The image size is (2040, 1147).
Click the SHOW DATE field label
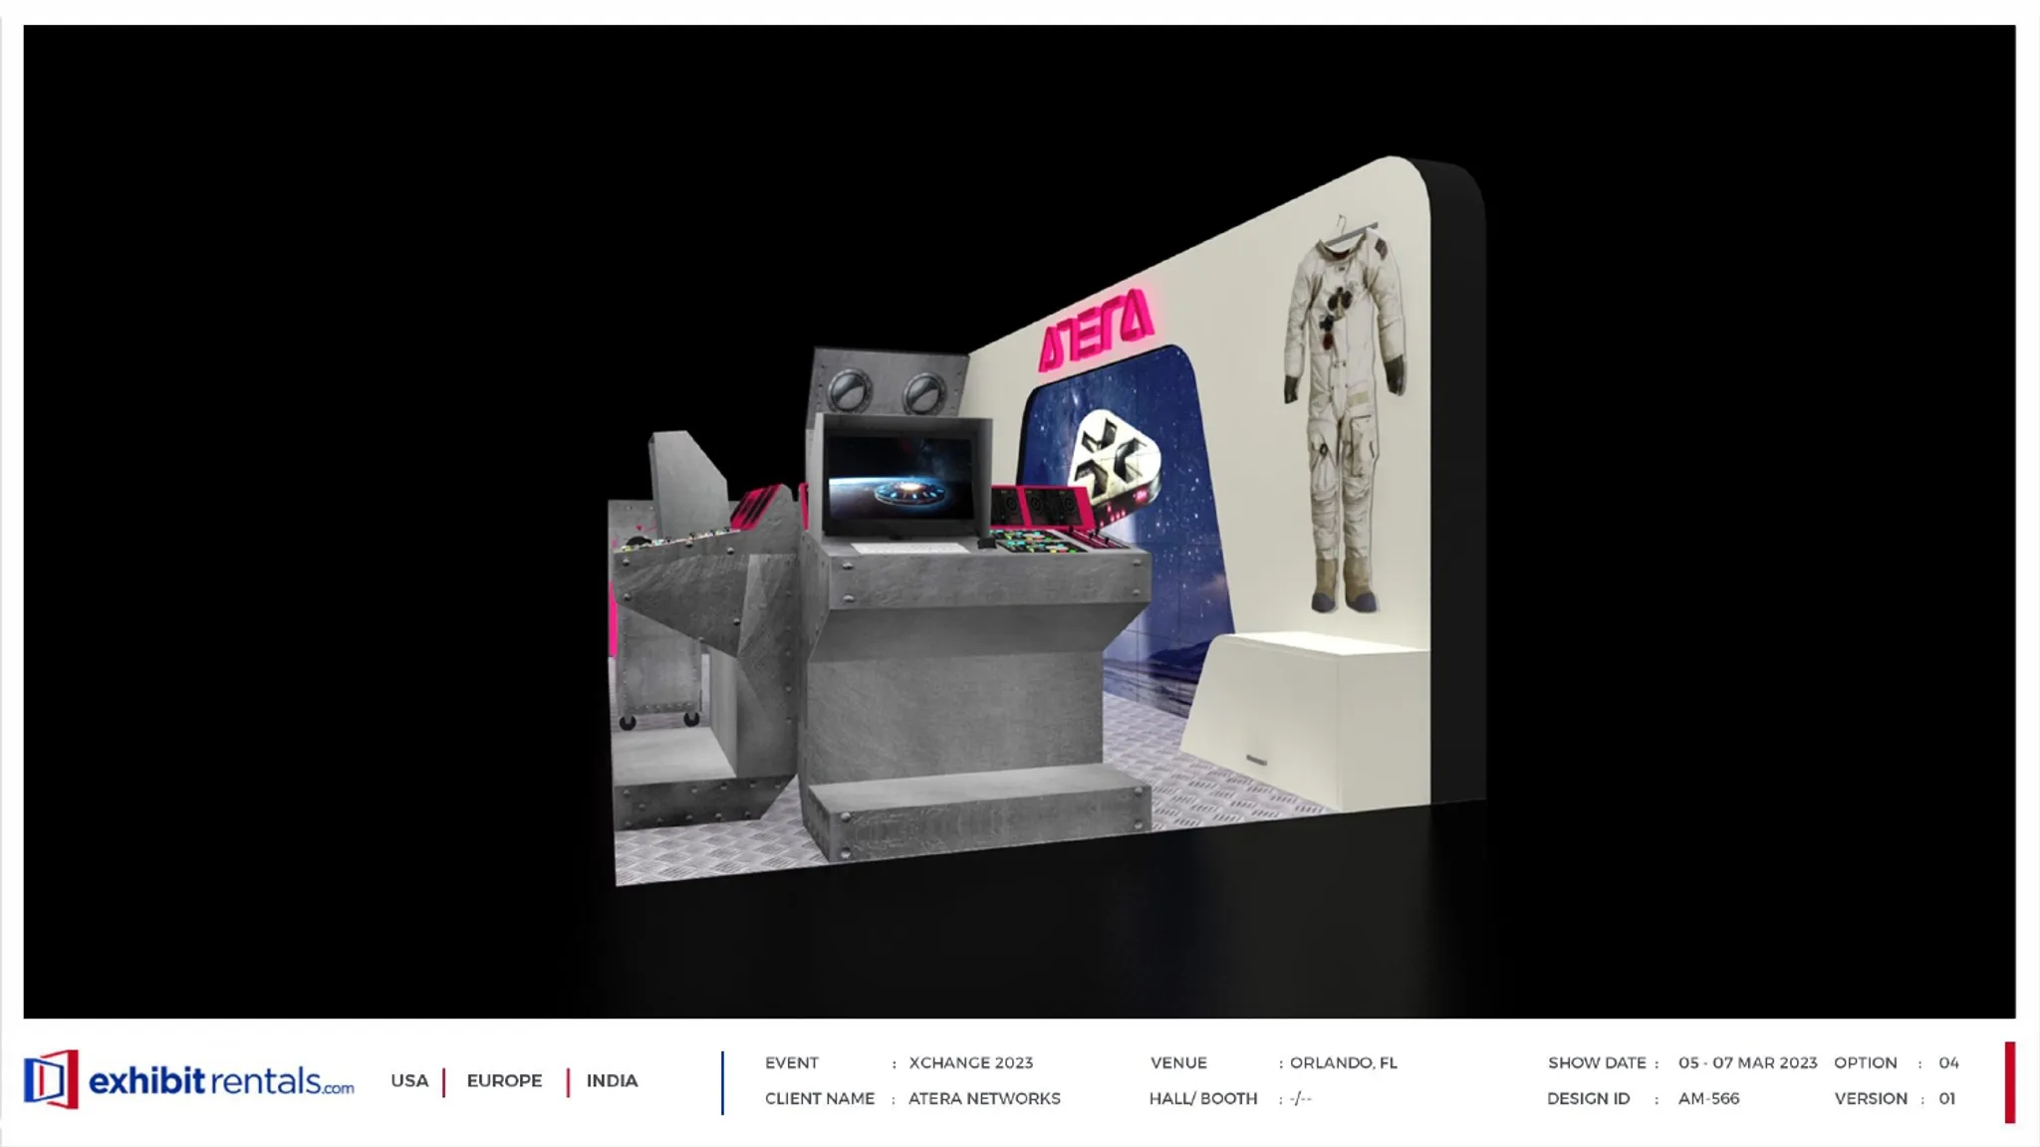pos(1596,1062)
